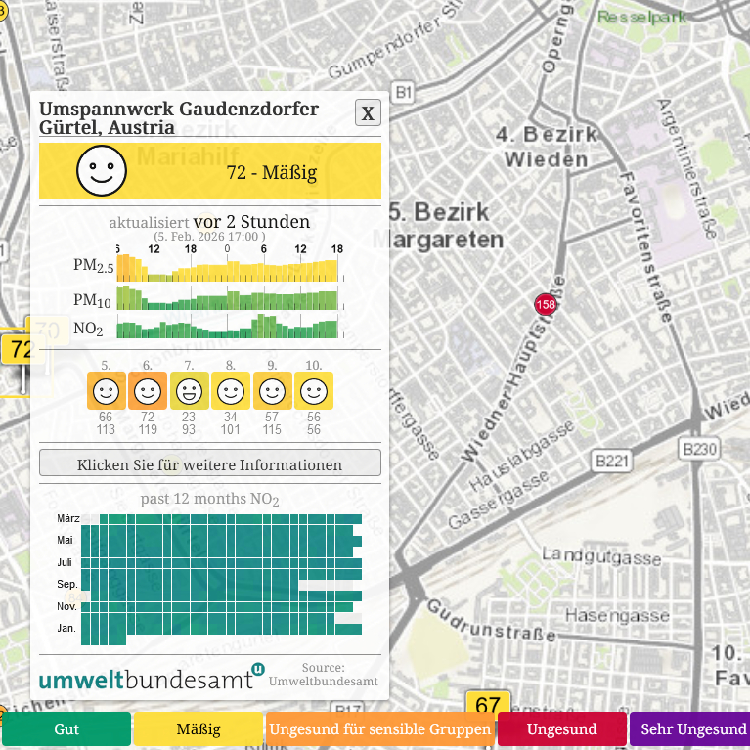Select the forecast smiley for day 8
The image size is (750, 750).
[230, 391]
